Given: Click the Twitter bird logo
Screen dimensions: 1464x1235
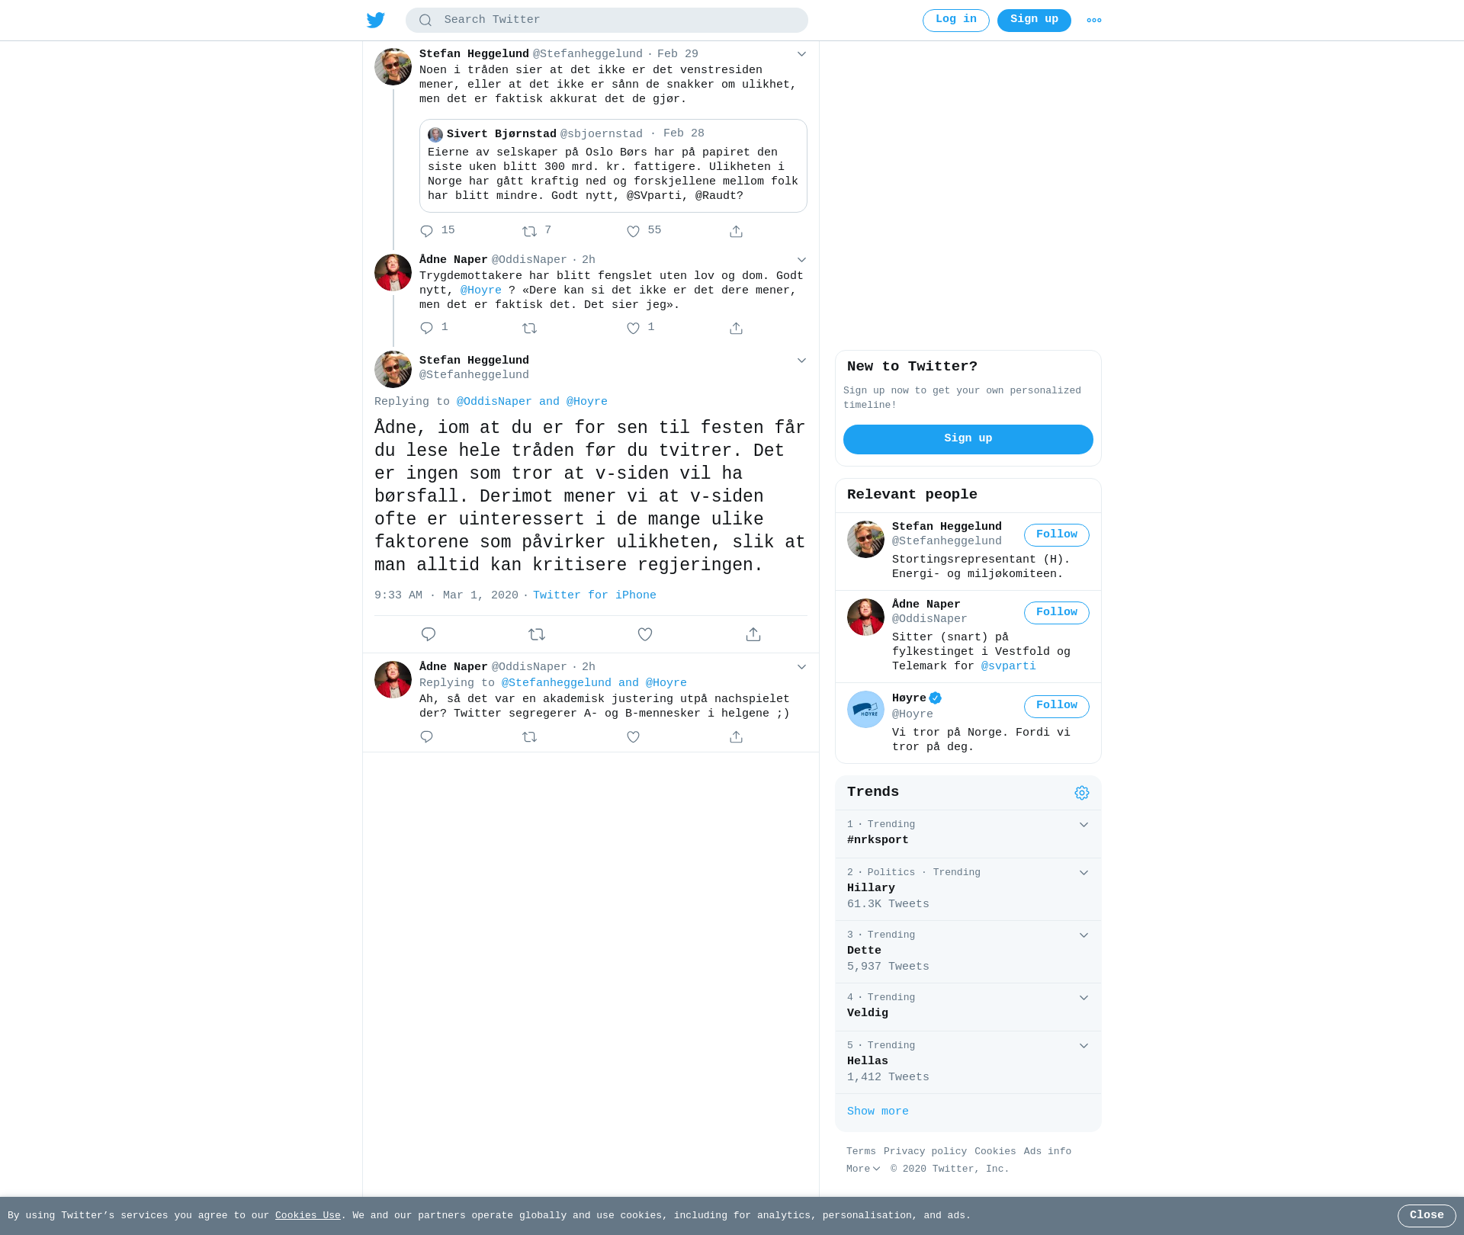Looking at the screenshot, I should [x=376, y=20].
